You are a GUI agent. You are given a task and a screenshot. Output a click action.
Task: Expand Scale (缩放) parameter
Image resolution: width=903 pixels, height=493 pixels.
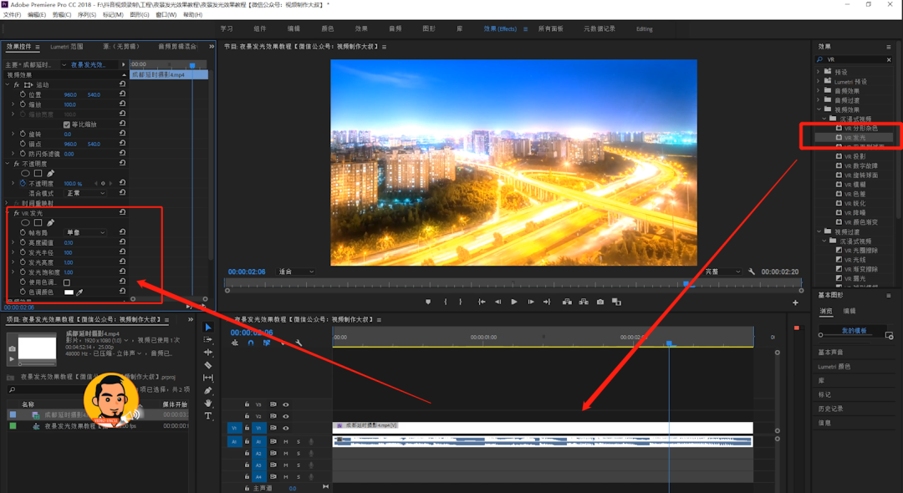tap(13, 104)
